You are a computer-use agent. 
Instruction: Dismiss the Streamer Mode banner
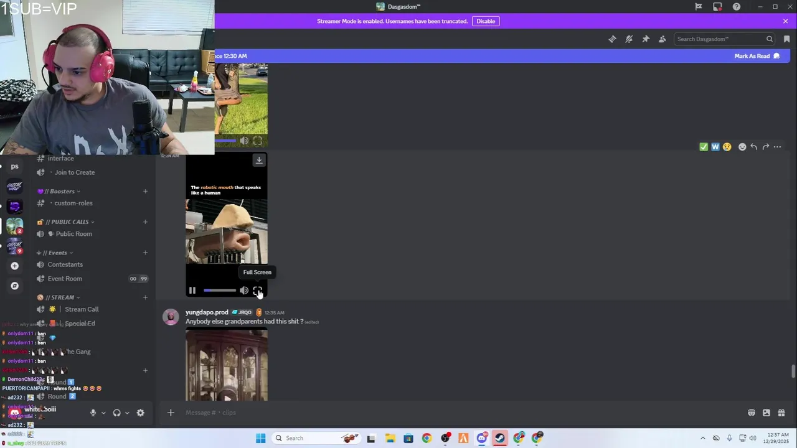[x=785, y=21]
